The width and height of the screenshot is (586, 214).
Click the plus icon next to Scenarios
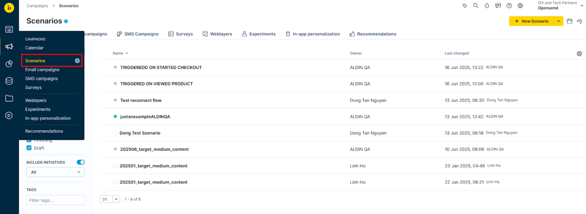pos(77,60)
